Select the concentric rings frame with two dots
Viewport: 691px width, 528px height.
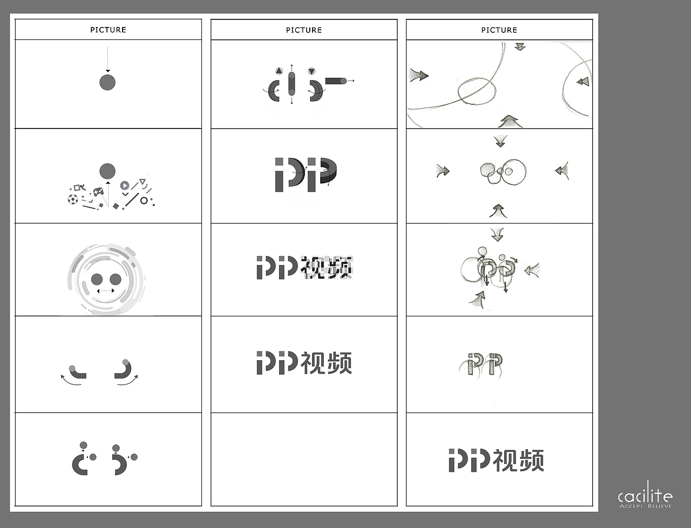[x=108, y=269]
